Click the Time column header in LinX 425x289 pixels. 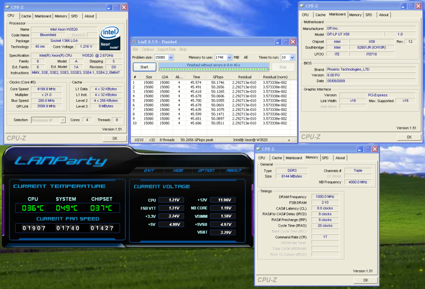click(x=197, y=77)
